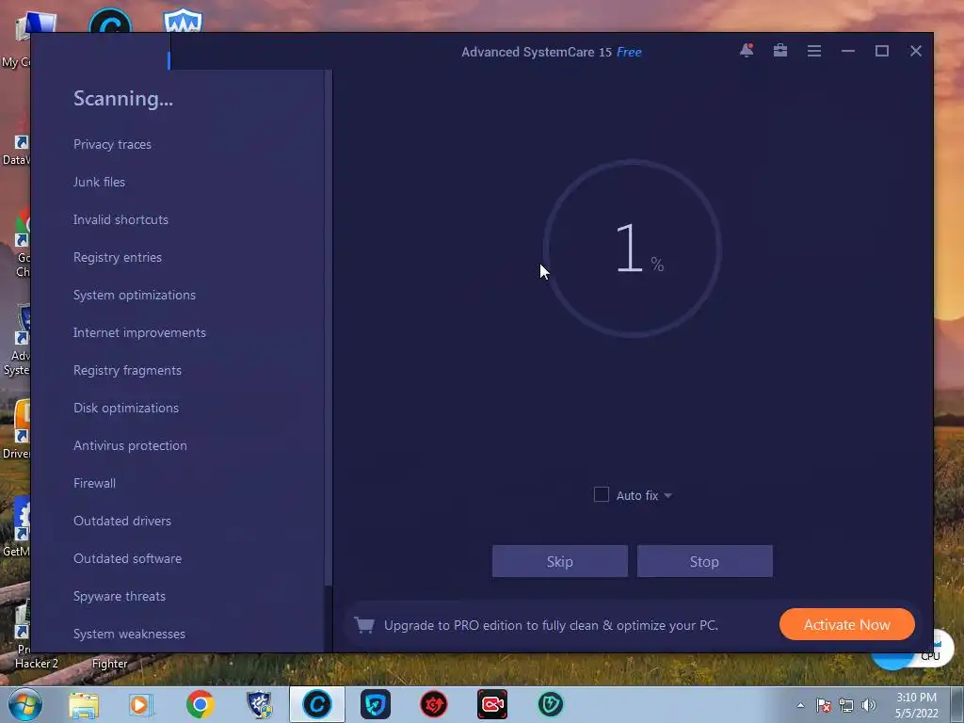Click the volume speaker tray icon
The height and width of the screenshot is (723, 964).
click(x=869, y=705)
